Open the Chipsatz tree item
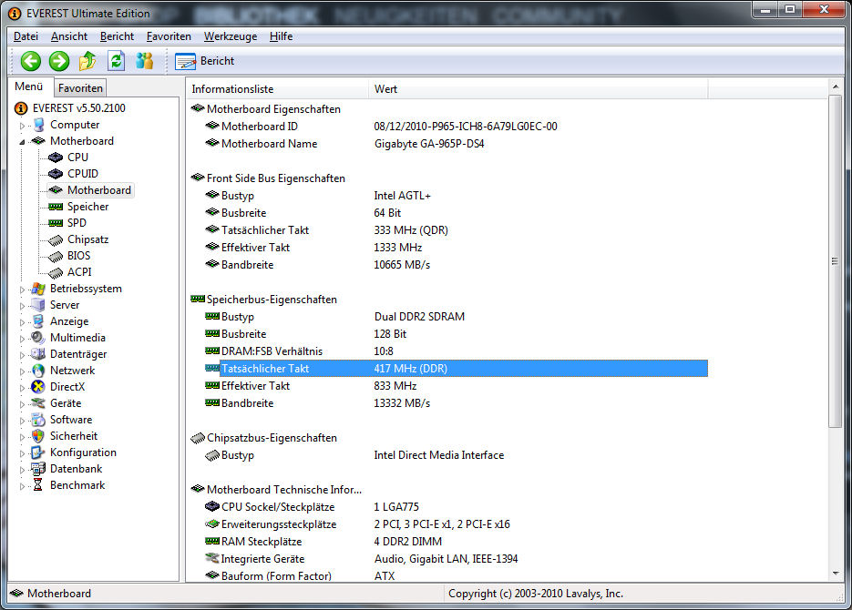 88,239
